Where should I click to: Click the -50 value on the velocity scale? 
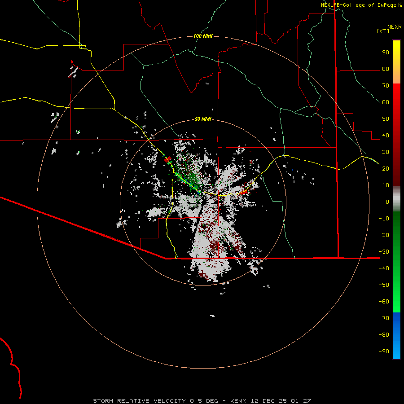point(384,285)
